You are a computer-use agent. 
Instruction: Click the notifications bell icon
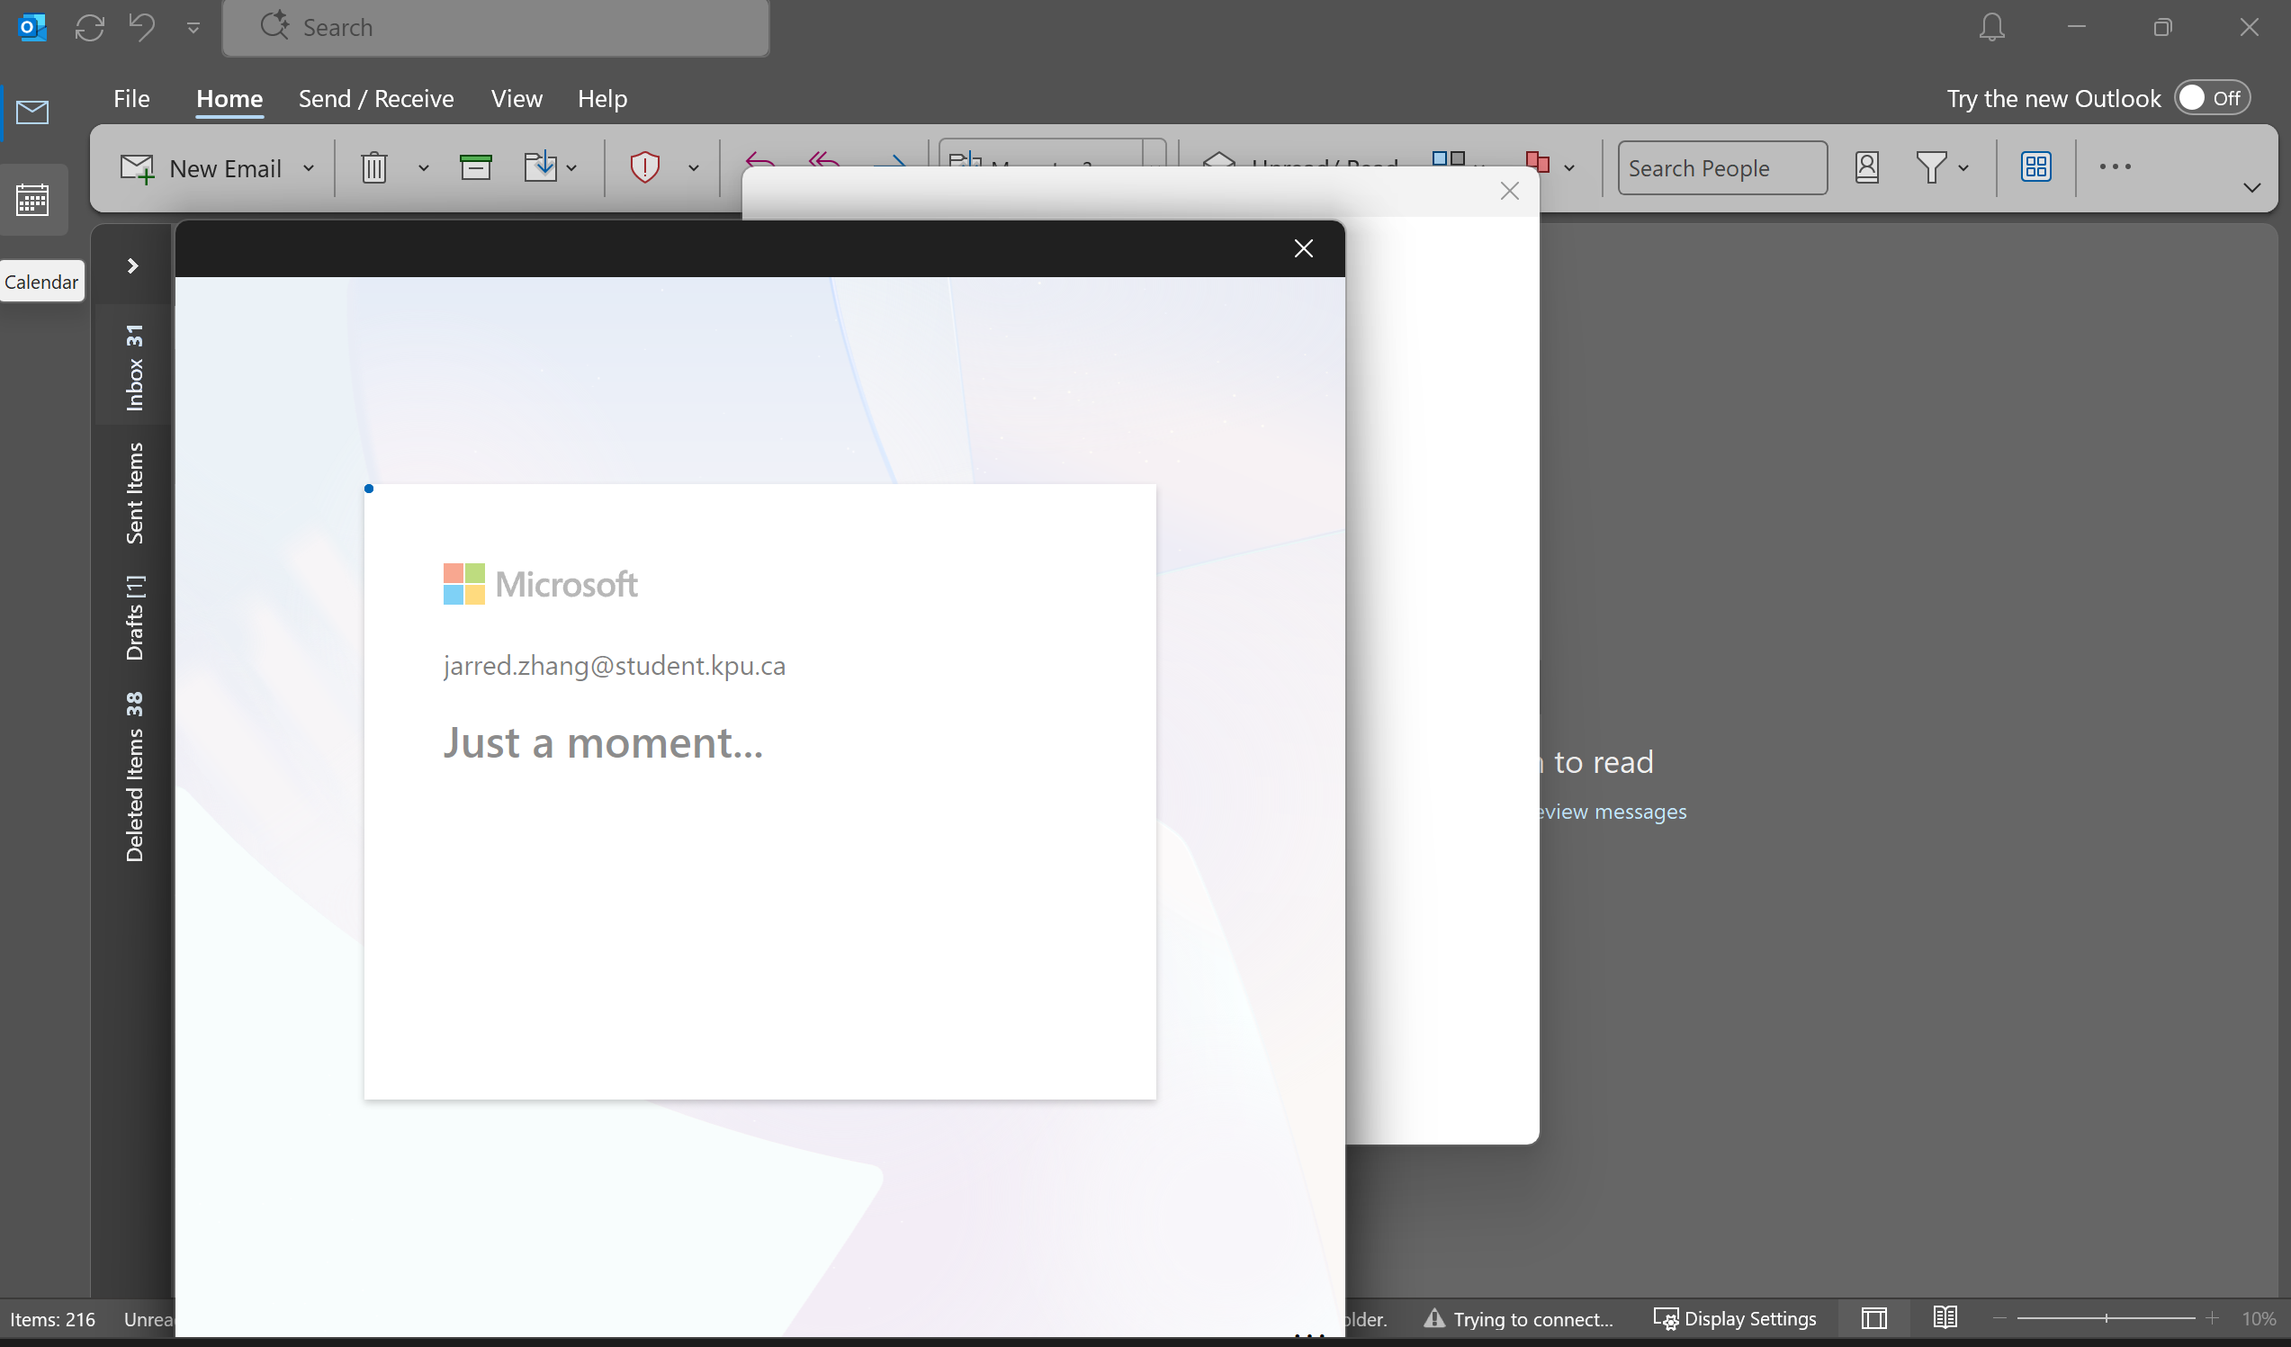1992,27
